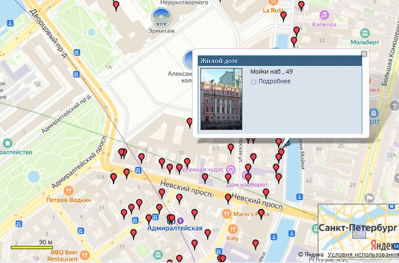This screenshot has width=399, height=263.
Task: Click the Мольберт label text
Action: pyautogui.click(x=365, y=42)
